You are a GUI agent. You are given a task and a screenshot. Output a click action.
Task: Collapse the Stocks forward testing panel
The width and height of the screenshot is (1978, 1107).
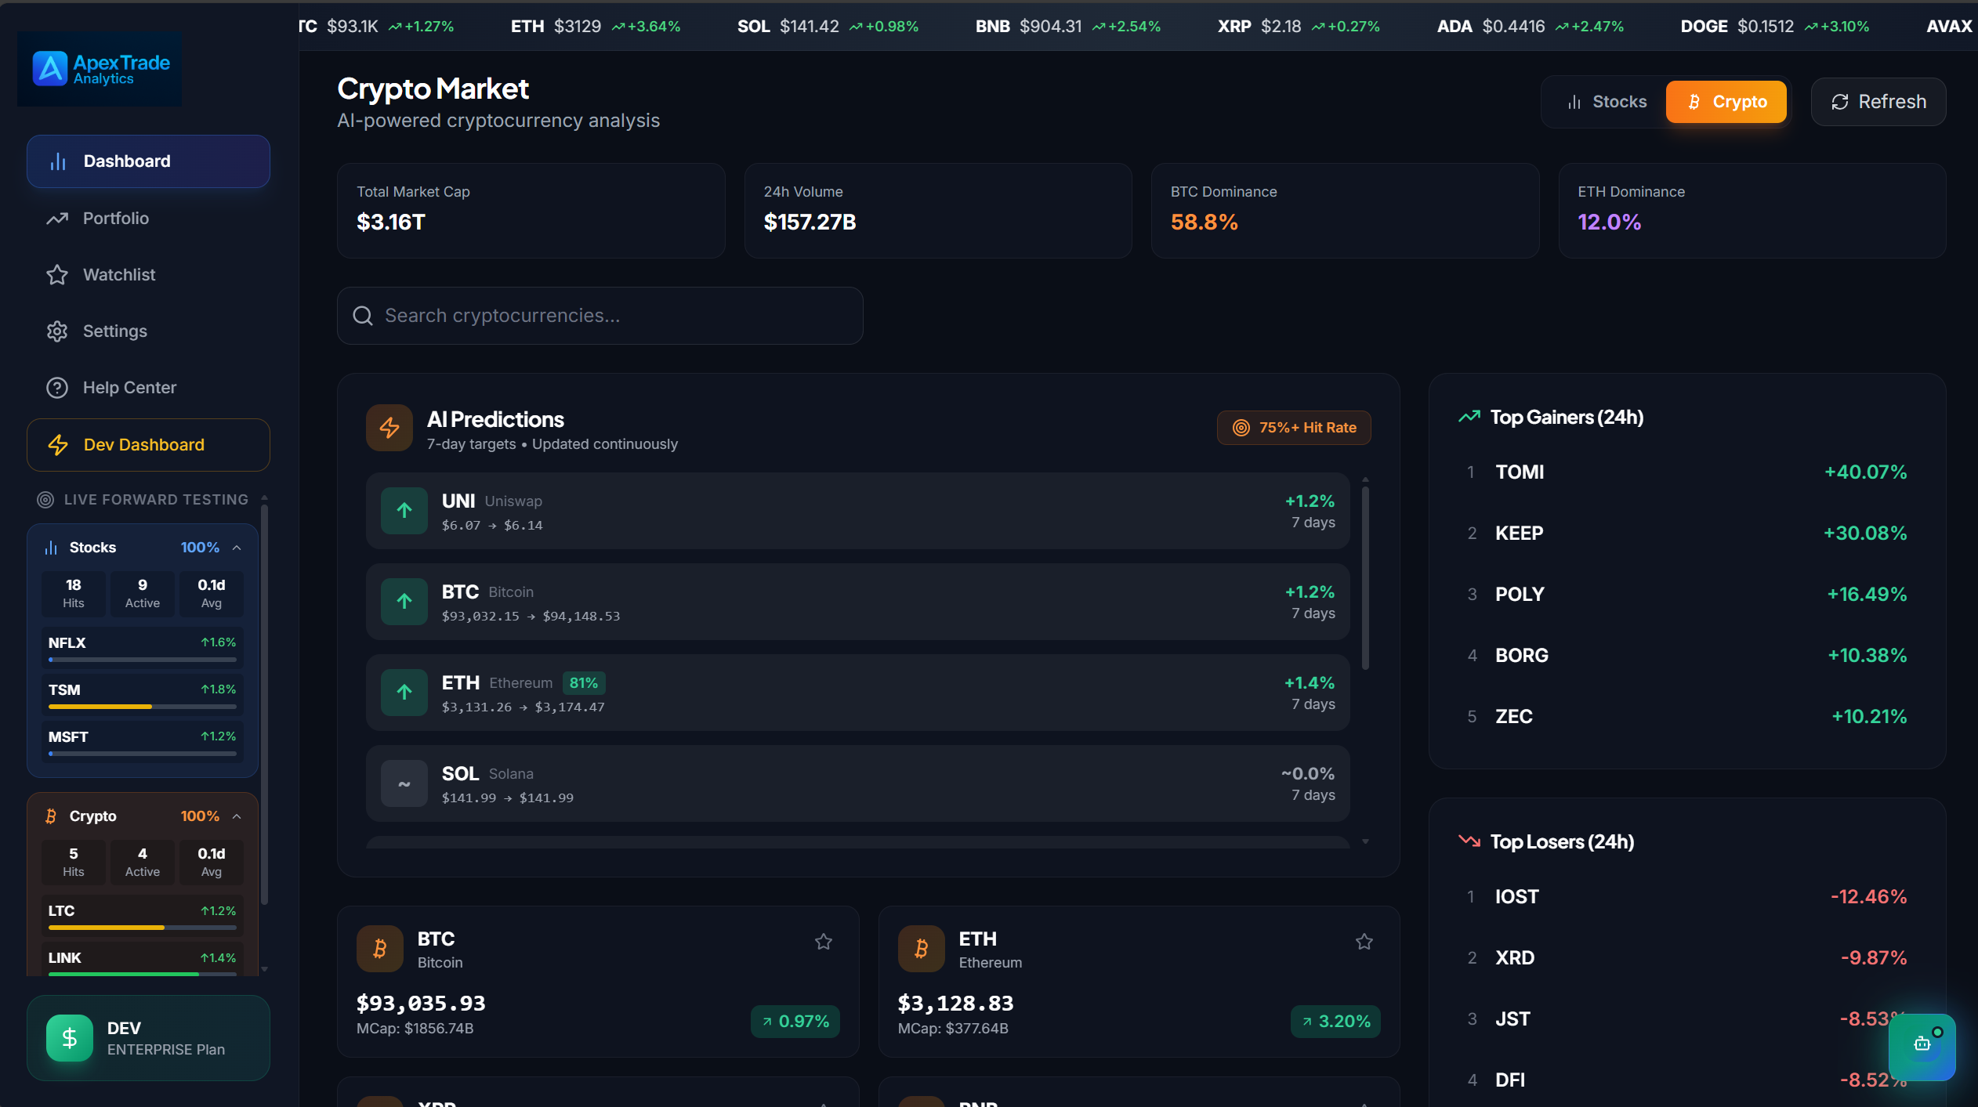pos(237,547)
